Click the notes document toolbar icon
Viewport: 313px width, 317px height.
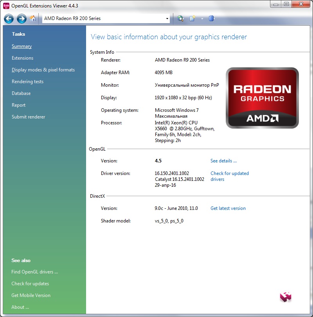click(x=192, y=18)
